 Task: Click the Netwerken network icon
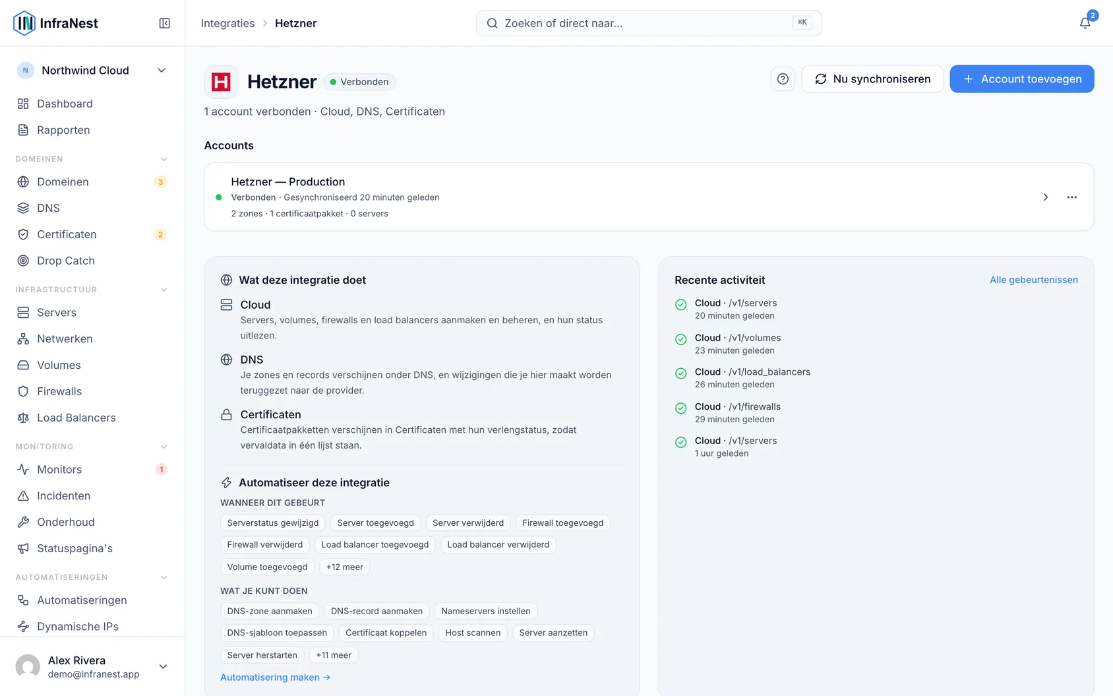(x=23, y=338)
